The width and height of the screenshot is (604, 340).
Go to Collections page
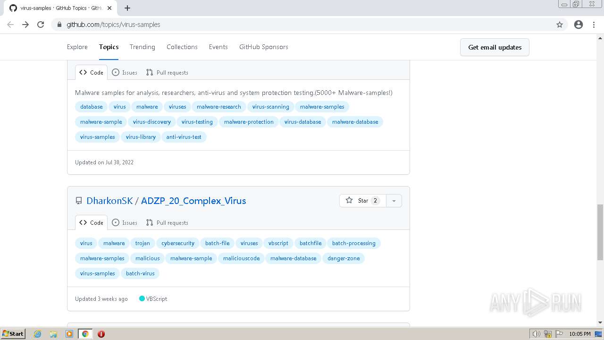182,47
